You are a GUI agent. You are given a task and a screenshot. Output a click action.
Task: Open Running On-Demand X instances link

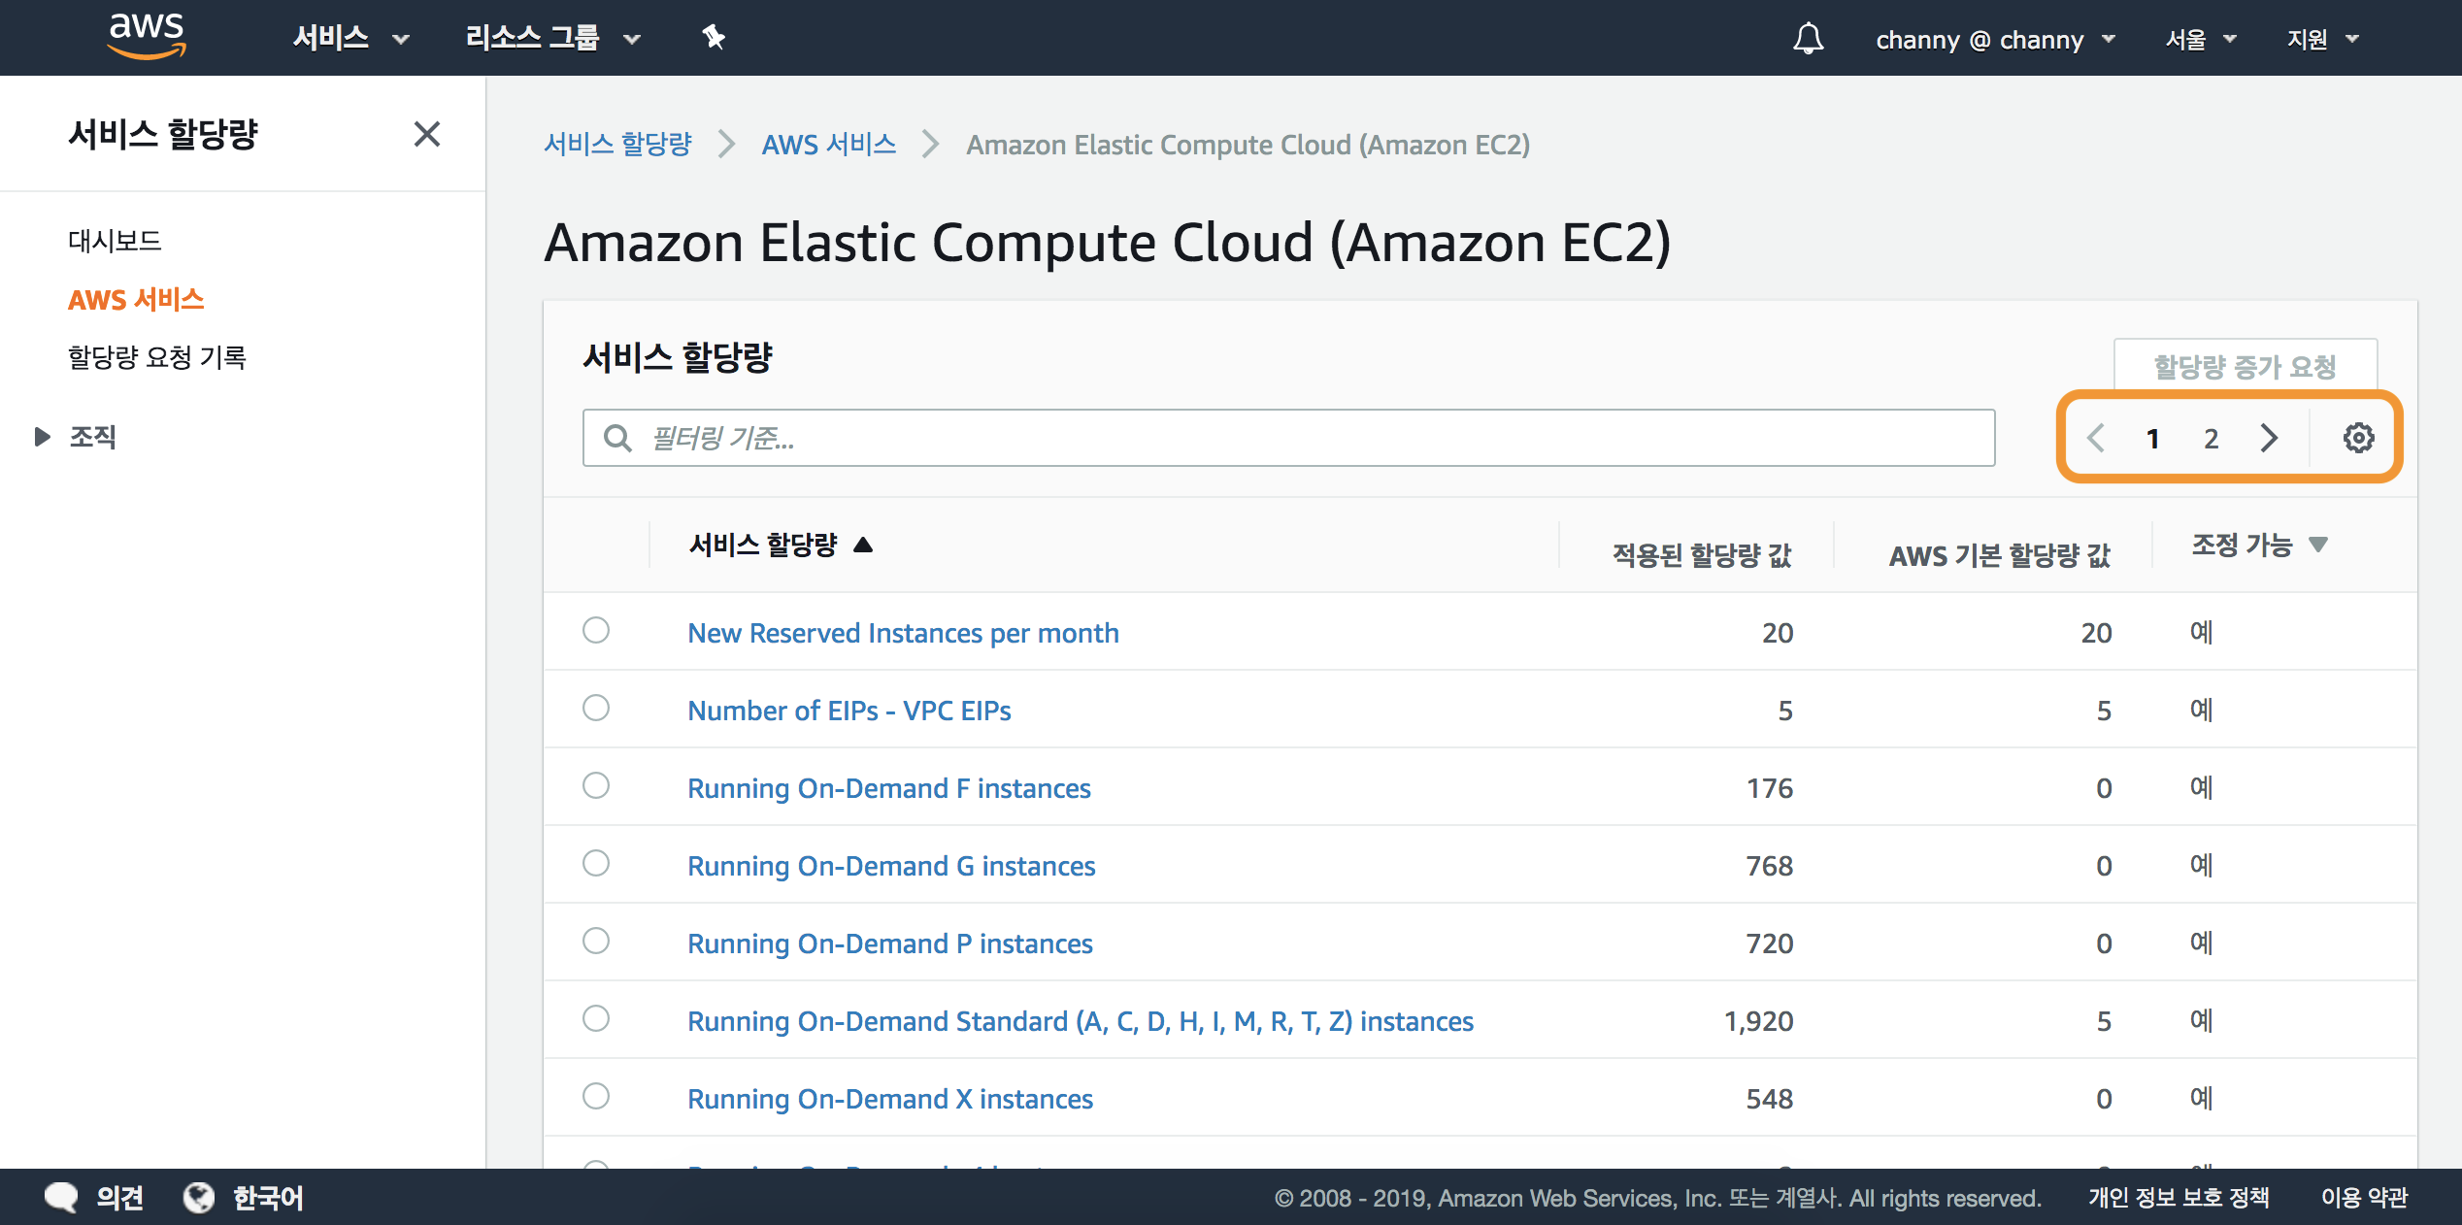tap(890, 1099)
